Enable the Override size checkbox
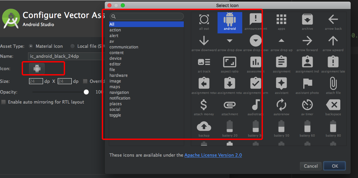 tap(85, 81)
